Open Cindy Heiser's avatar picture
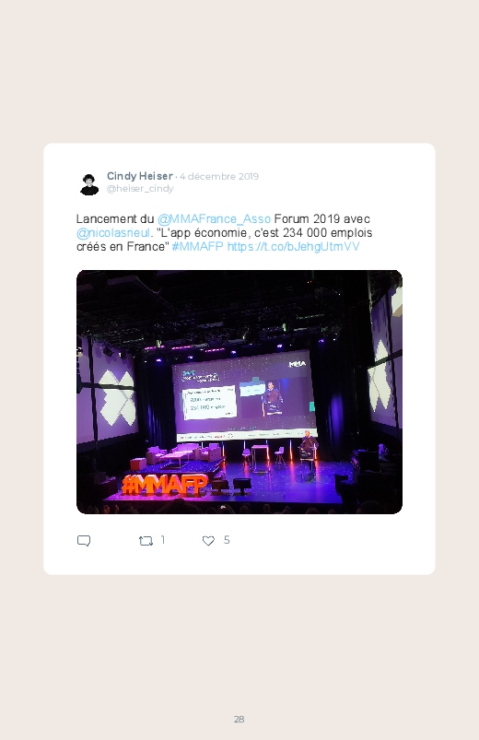This screenshot has height=740, width=479. point(89,184)
